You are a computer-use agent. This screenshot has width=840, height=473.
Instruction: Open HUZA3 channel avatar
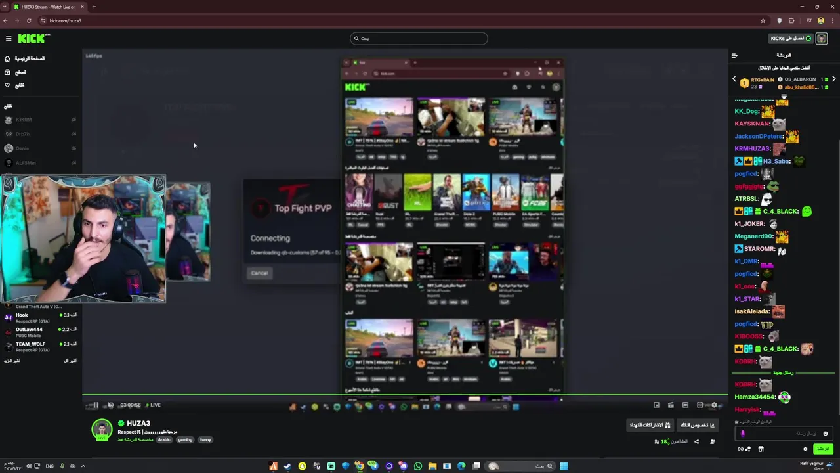point(102,430)
